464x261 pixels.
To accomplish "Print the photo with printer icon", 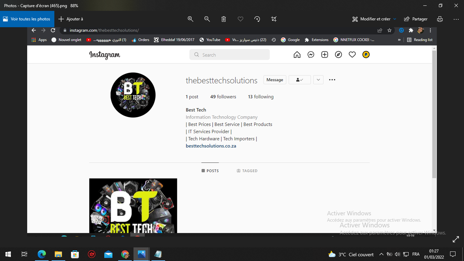I will (440, 19).
